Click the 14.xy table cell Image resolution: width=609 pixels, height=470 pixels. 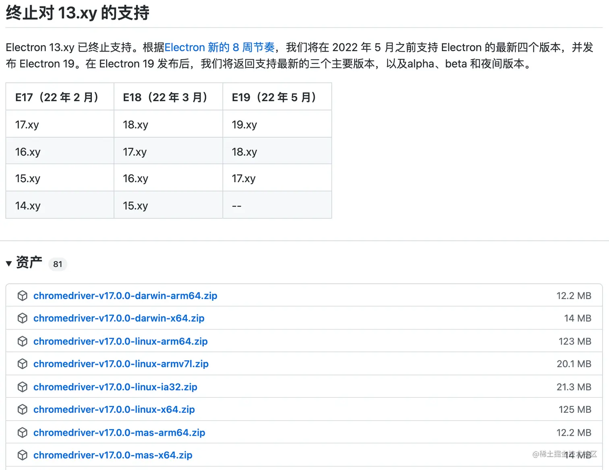click(x=60, y=205)
